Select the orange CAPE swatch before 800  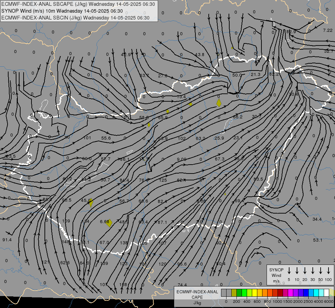pyautogui.click(x=265, y=293)
